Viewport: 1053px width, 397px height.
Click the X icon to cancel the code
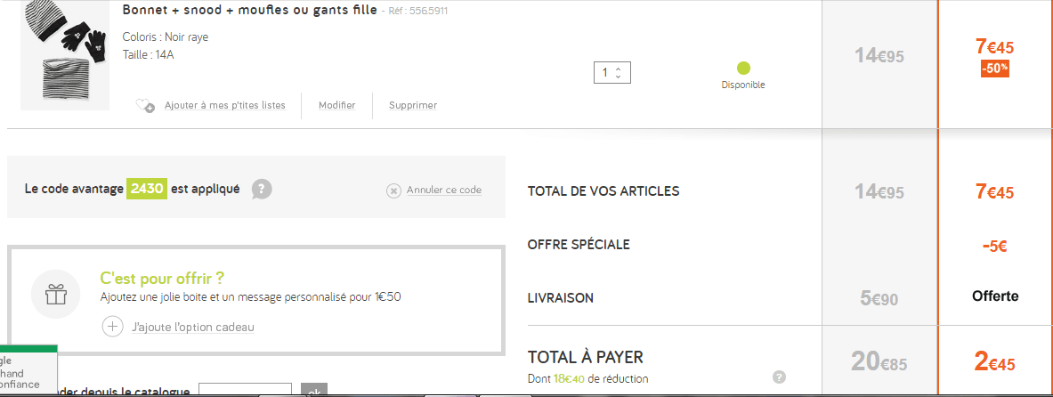tap(393, 190)
